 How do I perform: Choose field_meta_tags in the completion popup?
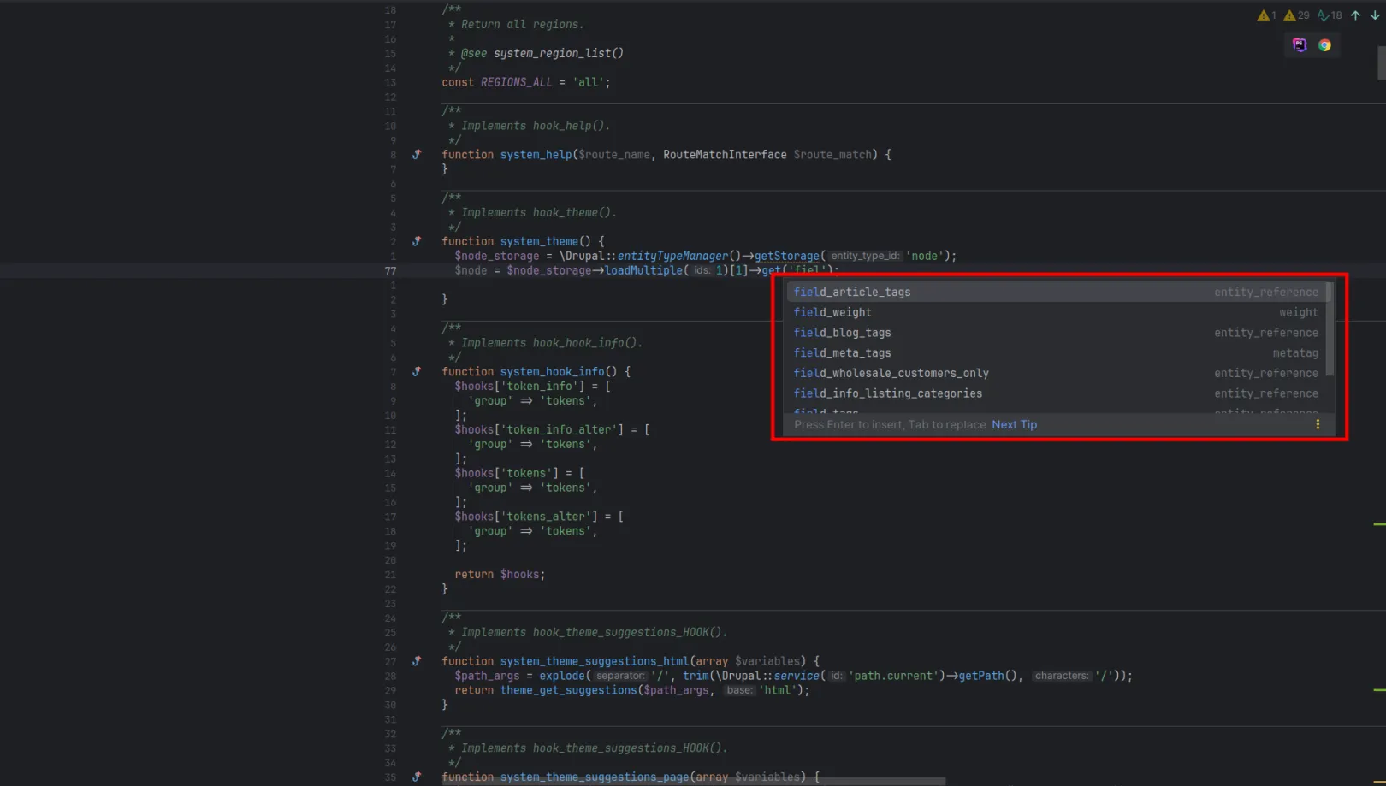(842, 352)
